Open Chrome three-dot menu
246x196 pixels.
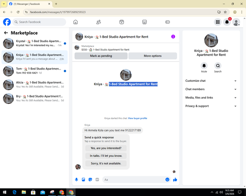pos(242,12)
